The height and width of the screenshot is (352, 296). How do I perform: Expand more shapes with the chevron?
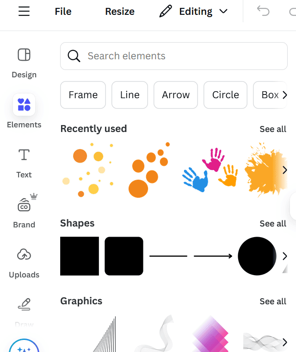point(284,256)
